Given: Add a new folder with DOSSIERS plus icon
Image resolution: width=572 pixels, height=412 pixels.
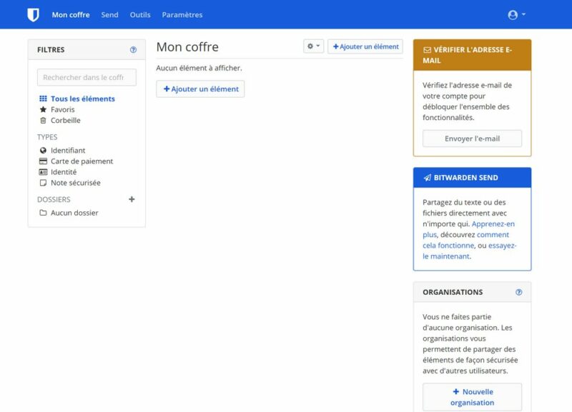Looking at the screenshot, I should (x=132, y=199).
